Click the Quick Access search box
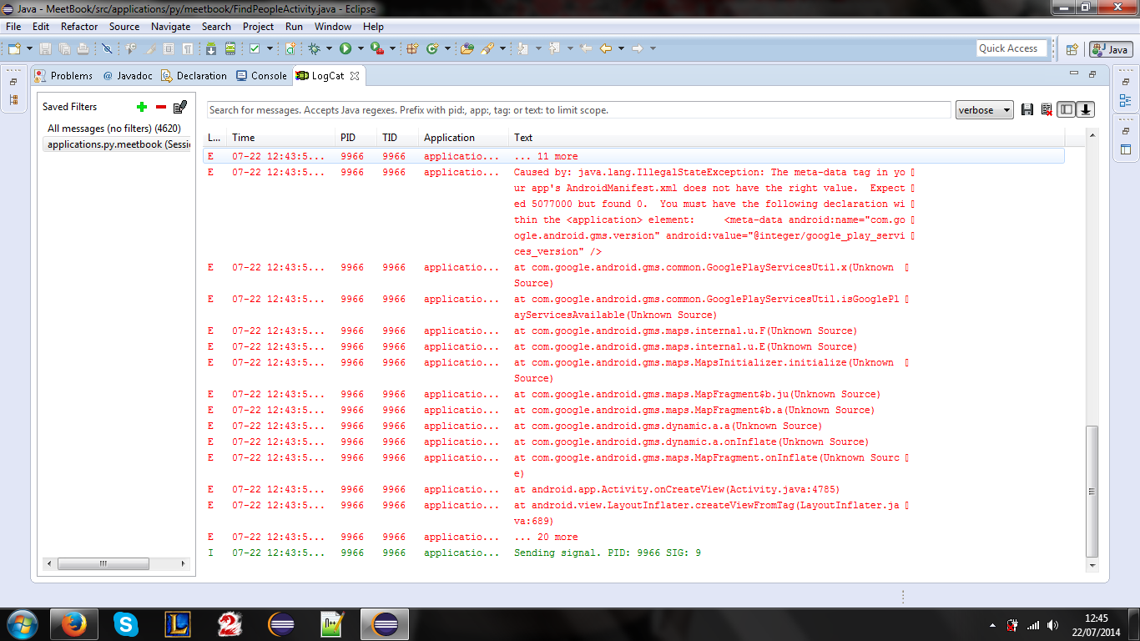The width and height of the screenshot is (1140, 641). pos(1011,48)
